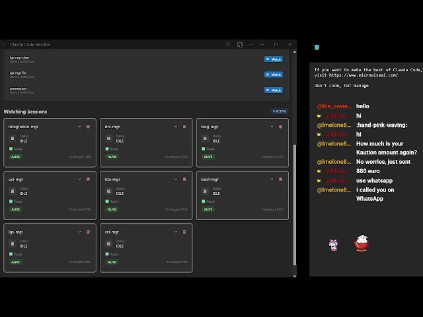423x317 pixels.
Task: Click the pause status icon in ucl-mgr card
Action: 13,191
